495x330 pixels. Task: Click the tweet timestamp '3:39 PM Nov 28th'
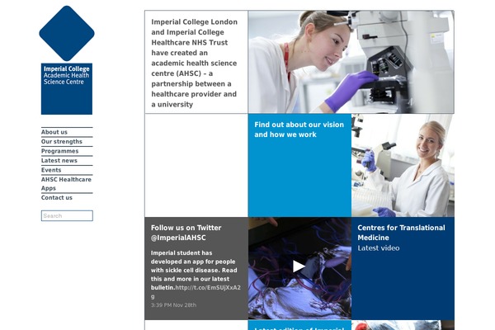coord(173,305)
